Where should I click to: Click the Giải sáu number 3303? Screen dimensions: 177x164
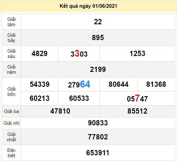click(x=79, y=54)
